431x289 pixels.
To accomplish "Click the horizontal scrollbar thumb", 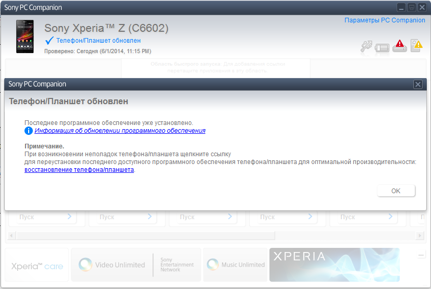I will click(146, 236).
